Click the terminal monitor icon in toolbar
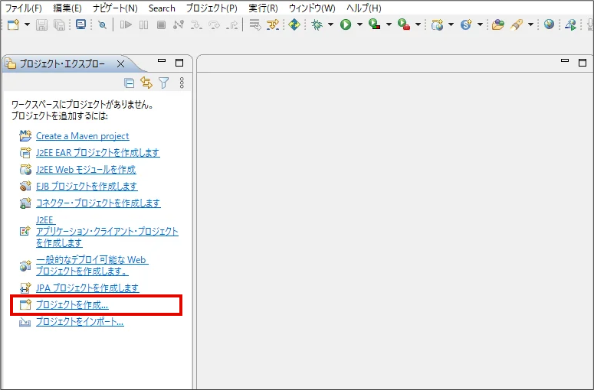The height and width of the screenshot is (390, 594). (80, 24)
